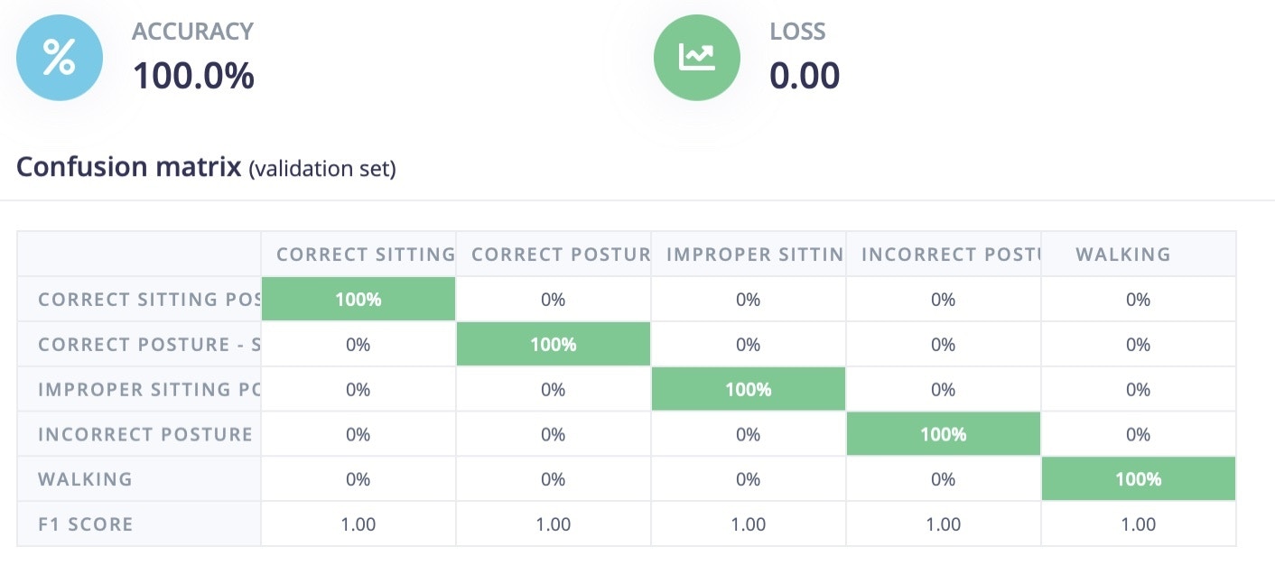Click the green 100% cell in Incorrect Posture row
Viewport: 1275px width, 565px height.
943,434
